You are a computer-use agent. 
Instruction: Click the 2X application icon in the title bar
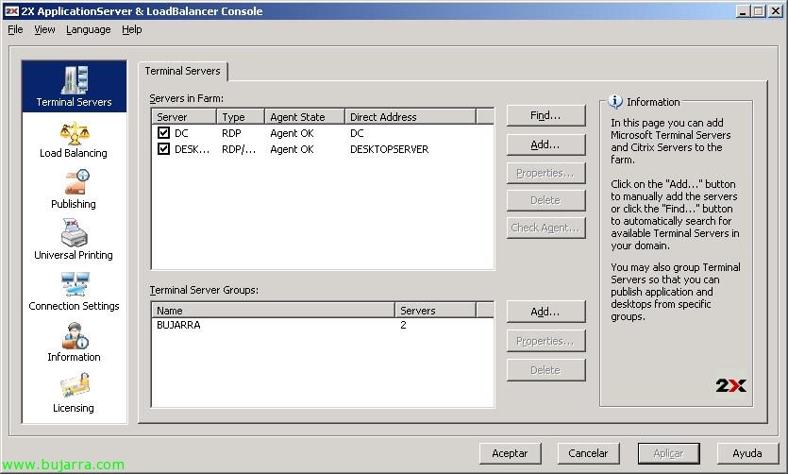click(x=11, y=11)
